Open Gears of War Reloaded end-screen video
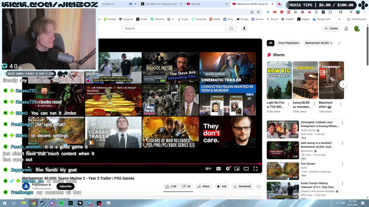The height and width of the screenshot is (207, 369). click(x=171, y=132)
